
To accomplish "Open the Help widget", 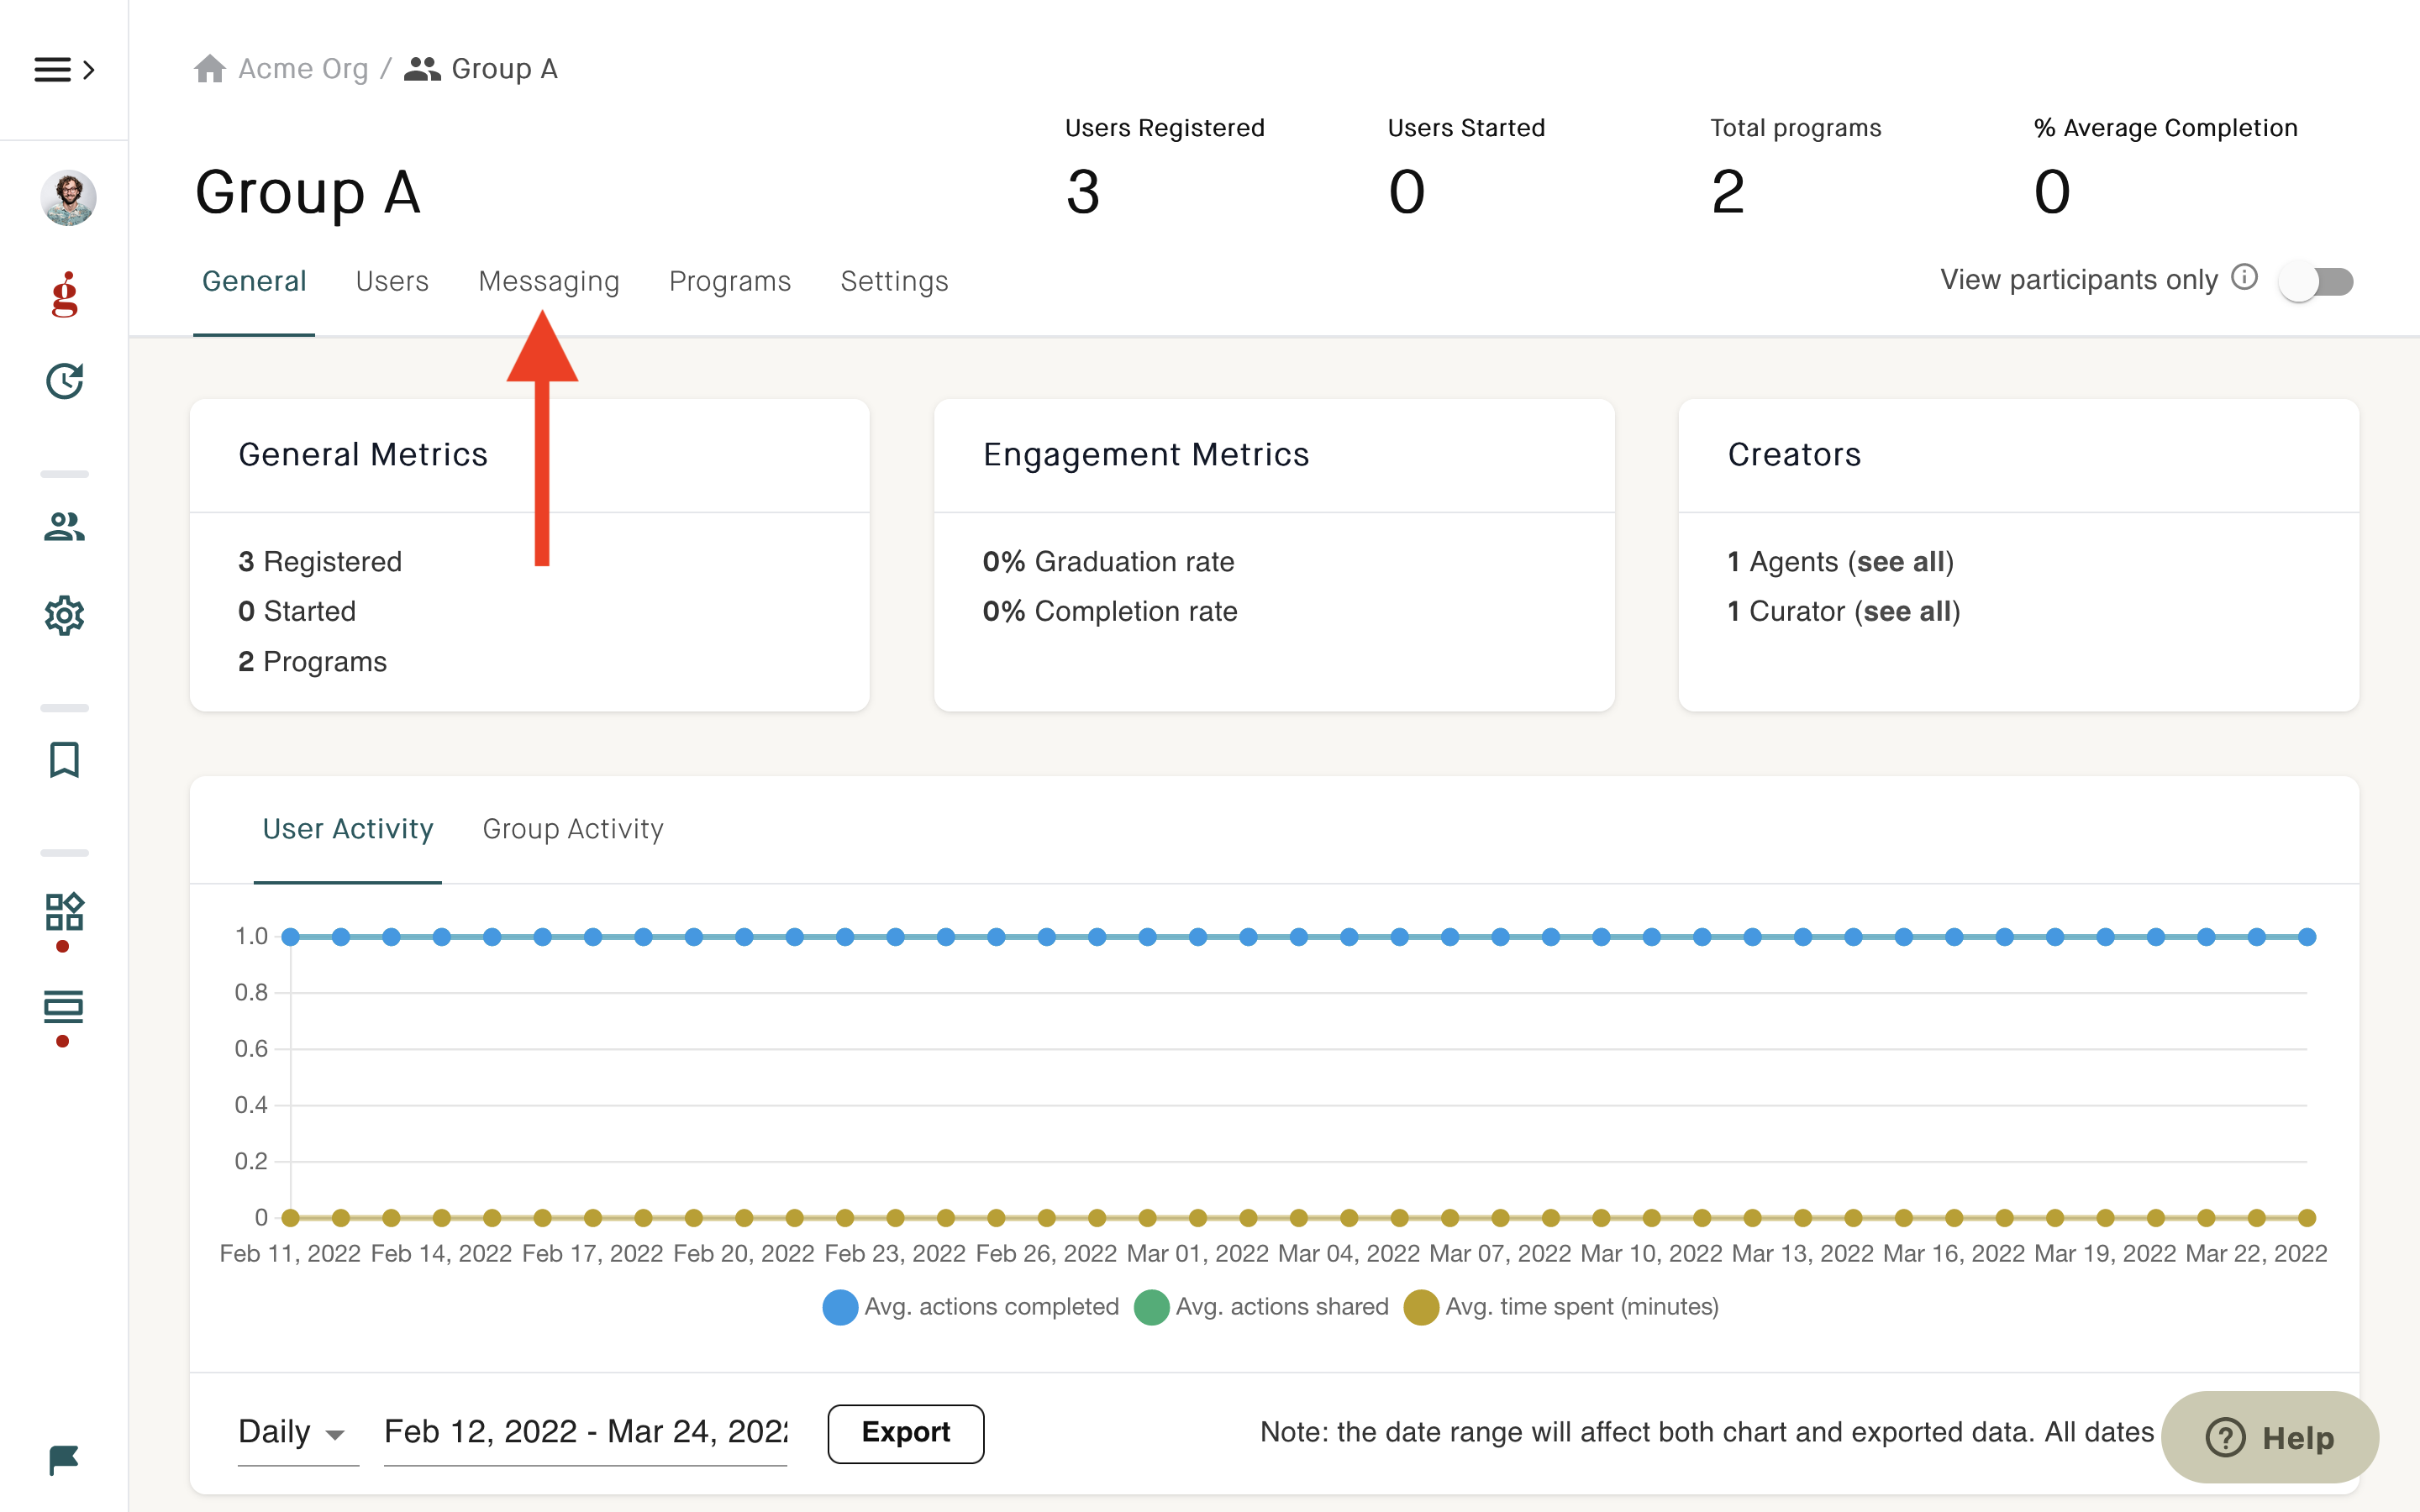I will tap(2270, 1438).
